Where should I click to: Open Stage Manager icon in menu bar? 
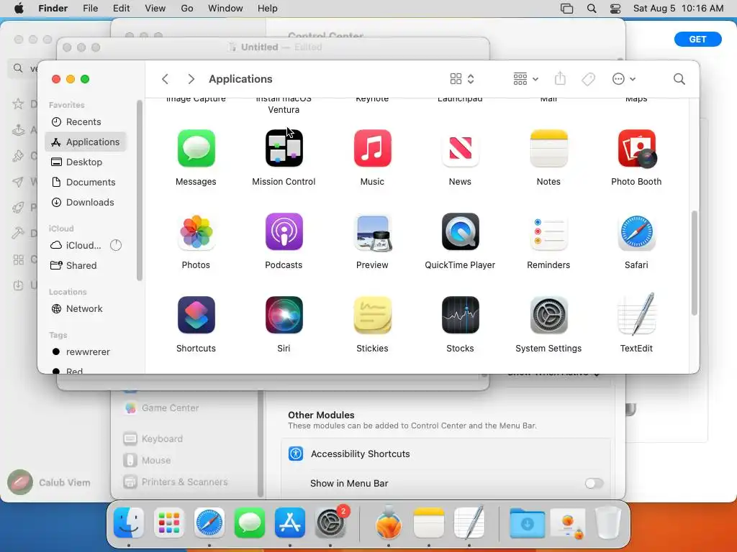567,9
